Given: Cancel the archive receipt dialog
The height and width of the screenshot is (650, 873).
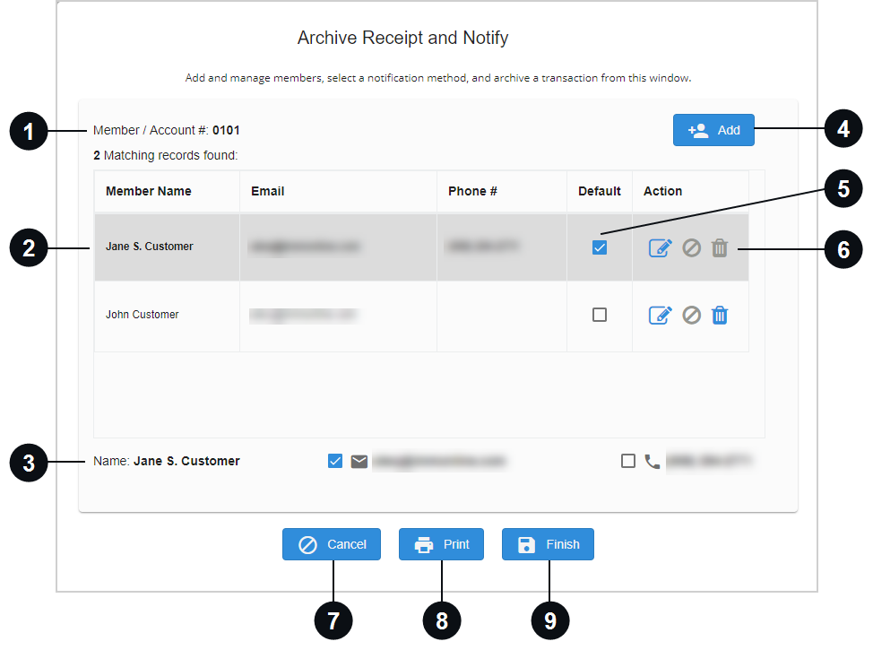Looking at the screenshot, I should pyautogui.click(x=332, y=544).
